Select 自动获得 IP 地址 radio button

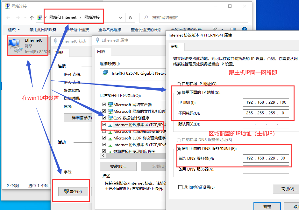179,84
